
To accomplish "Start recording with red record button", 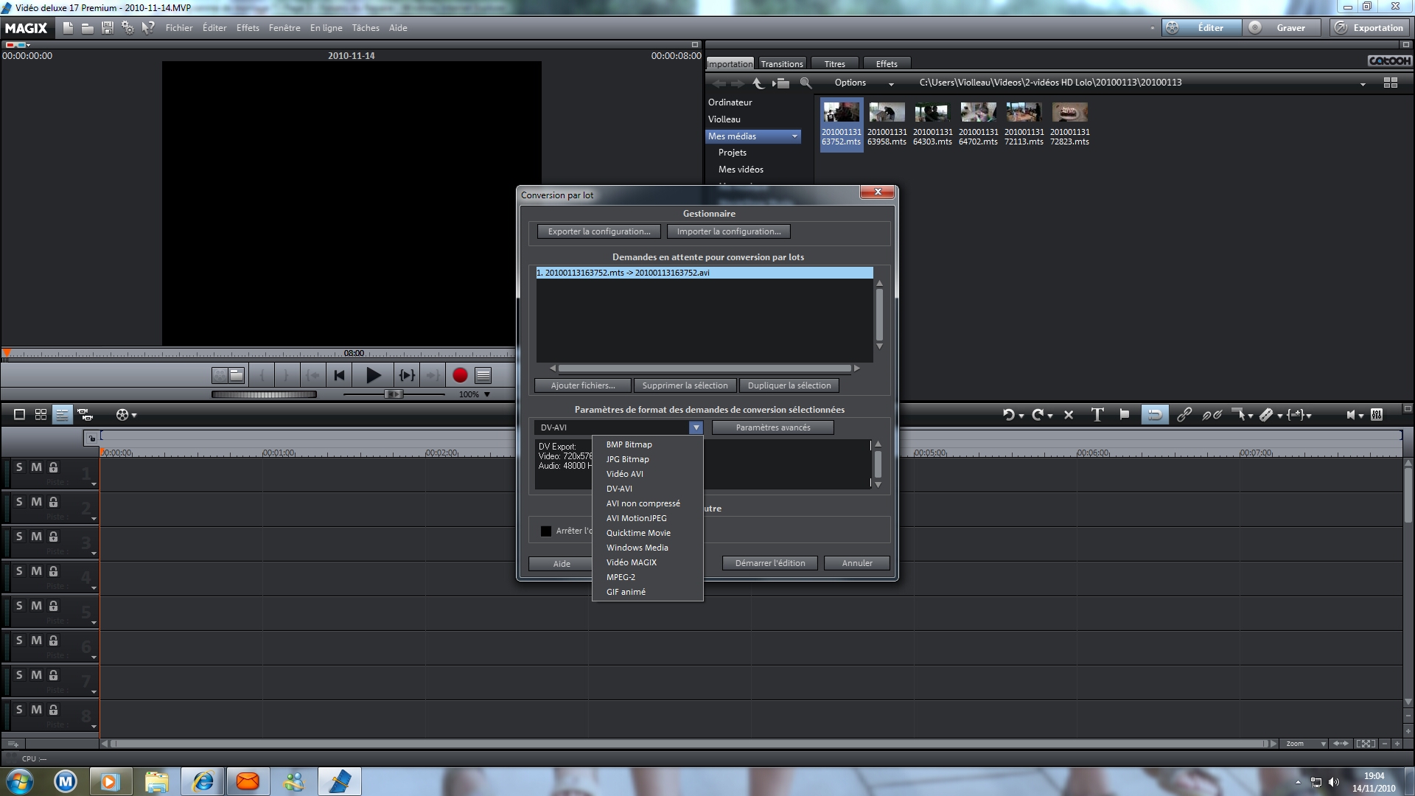I will 460,375.
